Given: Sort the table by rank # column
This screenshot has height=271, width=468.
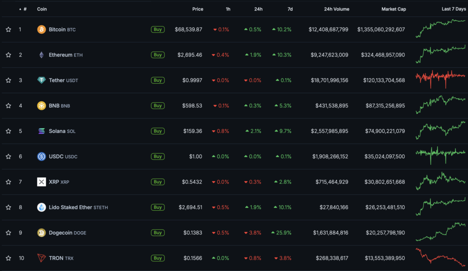Looking at the screenshot, I should 25,9.
